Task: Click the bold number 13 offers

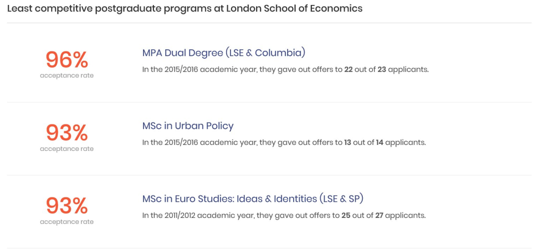Action: click(347, 143)
